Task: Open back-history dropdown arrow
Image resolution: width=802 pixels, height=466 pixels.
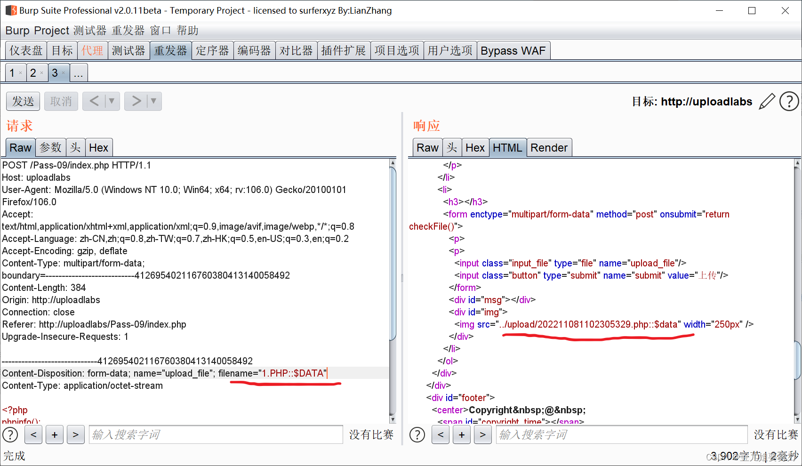Action: tap(112, 101)
